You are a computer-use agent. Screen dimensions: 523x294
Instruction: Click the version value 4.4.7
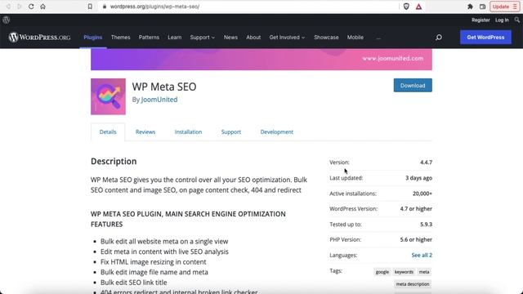(426, 163)
